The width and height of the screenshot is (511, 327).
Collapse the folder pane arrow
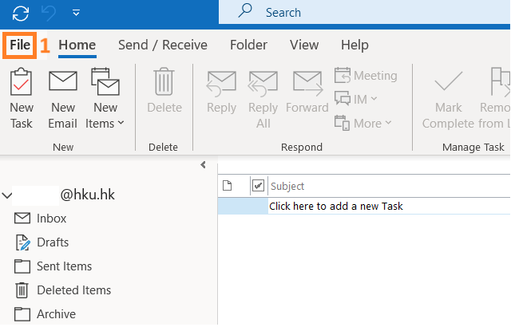204,165
